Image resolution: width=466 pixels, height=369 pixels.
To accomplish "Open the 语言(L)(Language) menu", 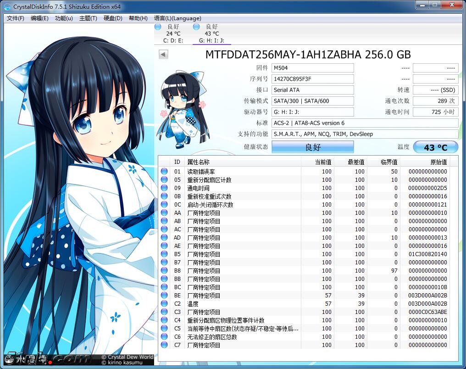I will pos(178,18).
